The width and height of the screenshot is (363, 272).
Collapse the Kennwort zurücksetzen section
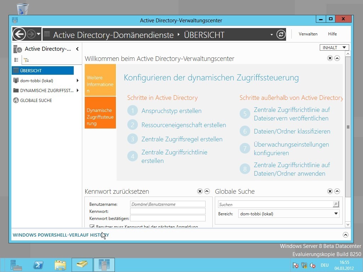point(207,191)
